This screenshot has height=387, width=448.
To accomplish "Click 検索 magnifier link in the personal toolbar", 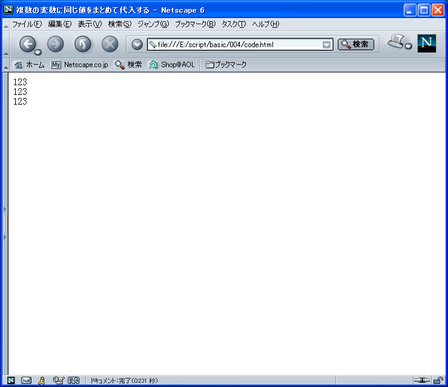I will 128,65.
